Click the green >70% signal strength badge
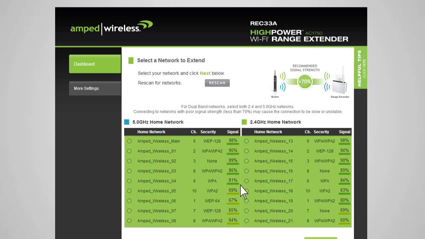The height and width of the screenshot is (239, 425). (304, 81)
